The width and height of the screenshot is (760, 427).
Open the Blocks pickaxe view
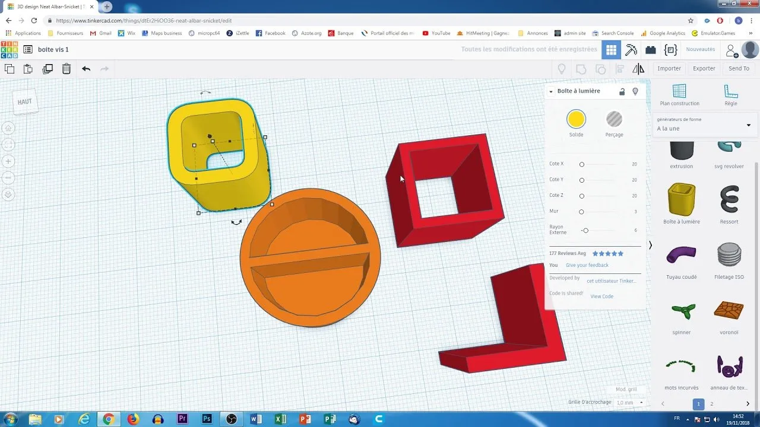coord(631,50)
